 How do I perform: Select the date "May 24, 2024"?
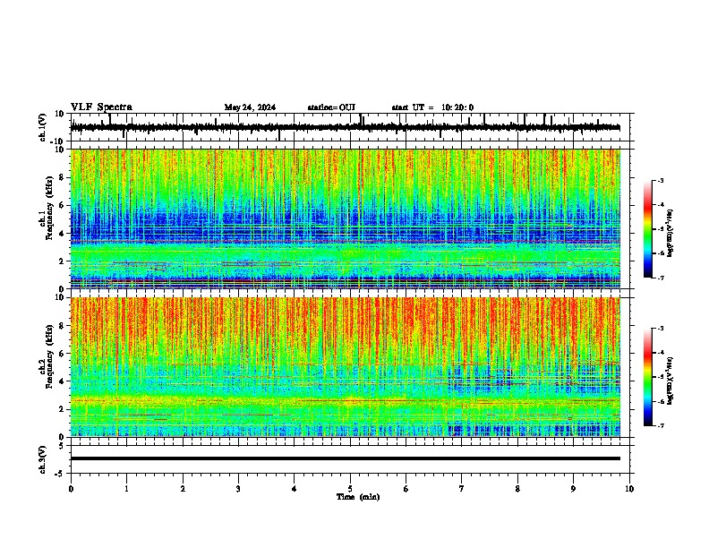click(250, 107)
